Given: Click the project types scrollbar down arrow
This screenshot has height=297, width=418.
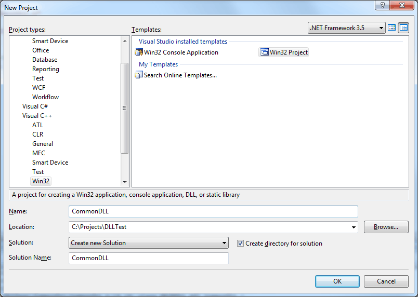Looking at the screenshot, I should pos(124,182).
